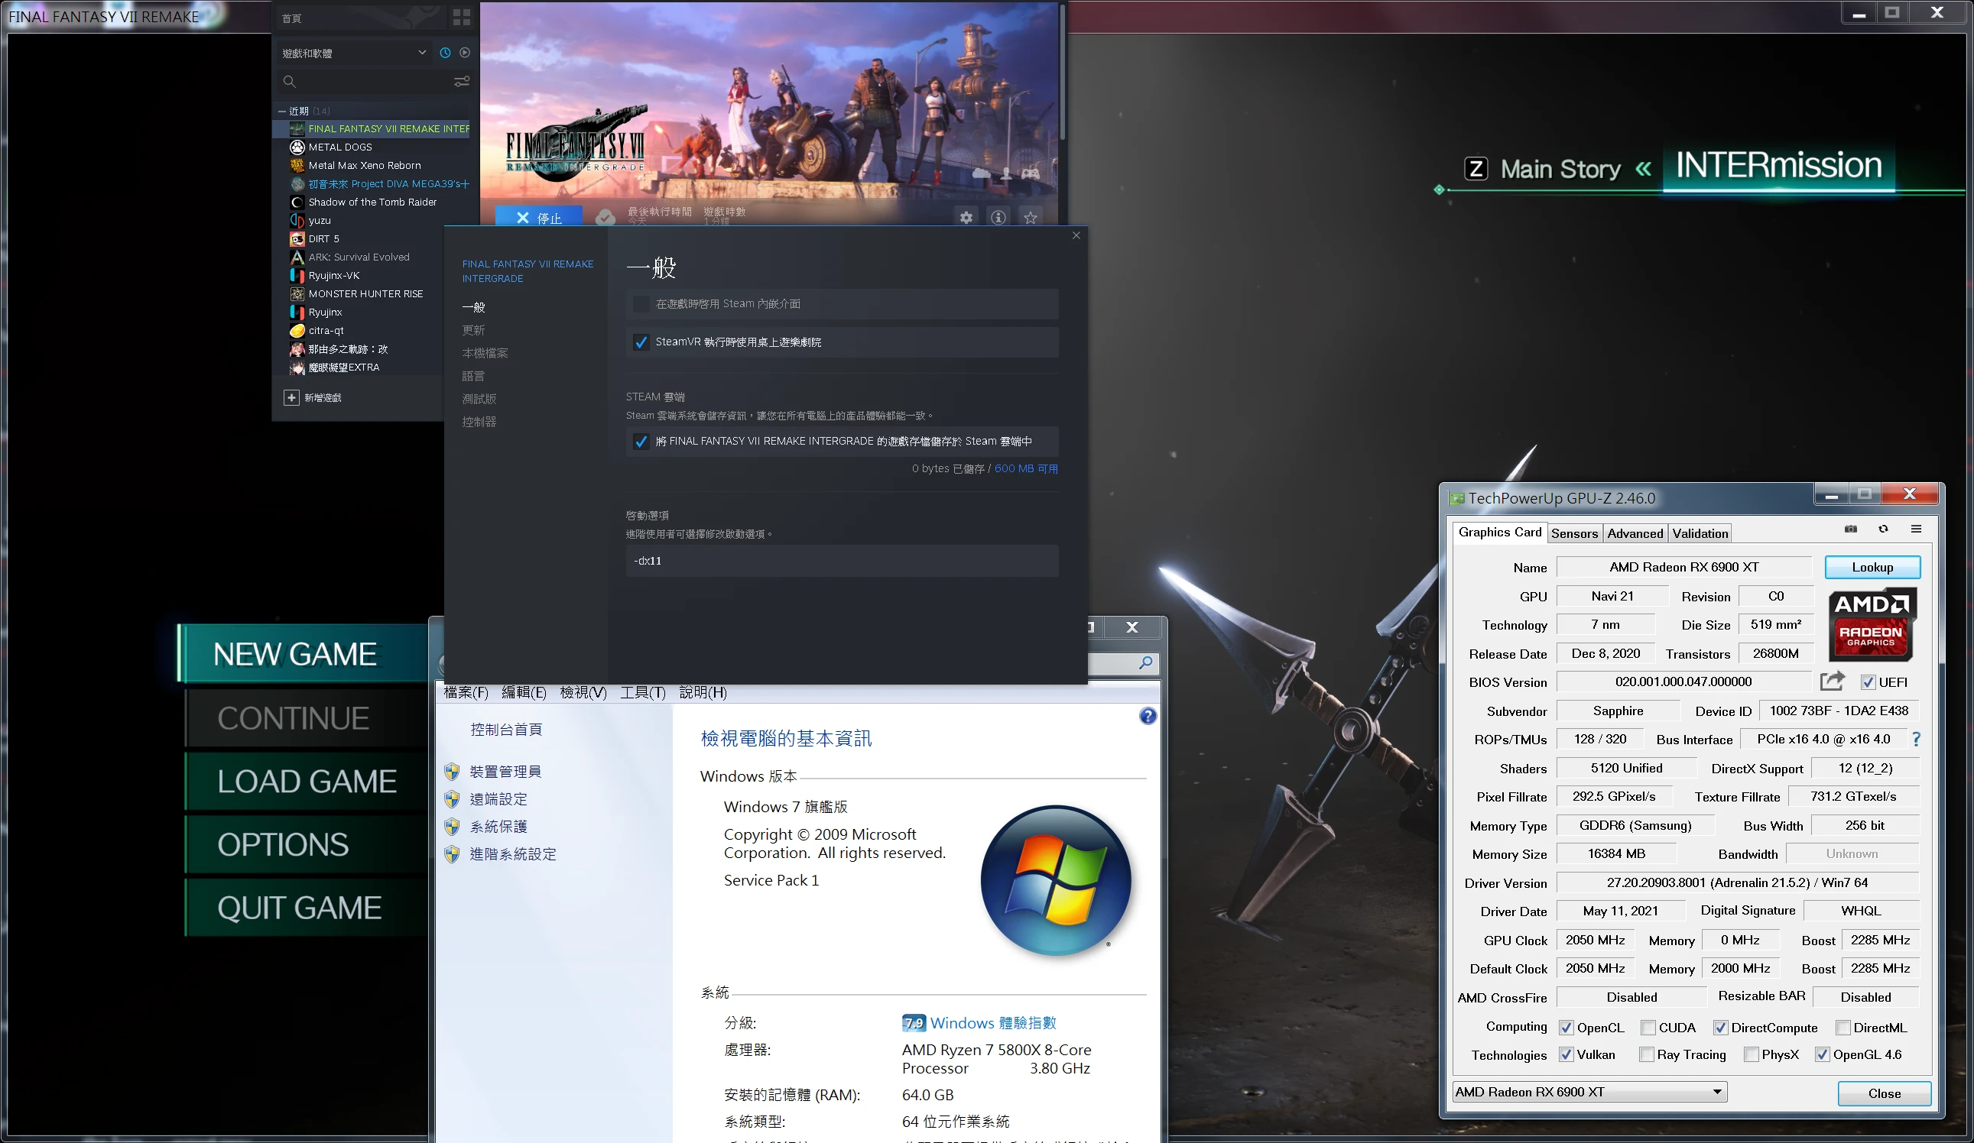Screen dimensions: 1974x1143
Task: Refresh GPU-Z readings with circular arrows icon
Action: click(1883, 529)
